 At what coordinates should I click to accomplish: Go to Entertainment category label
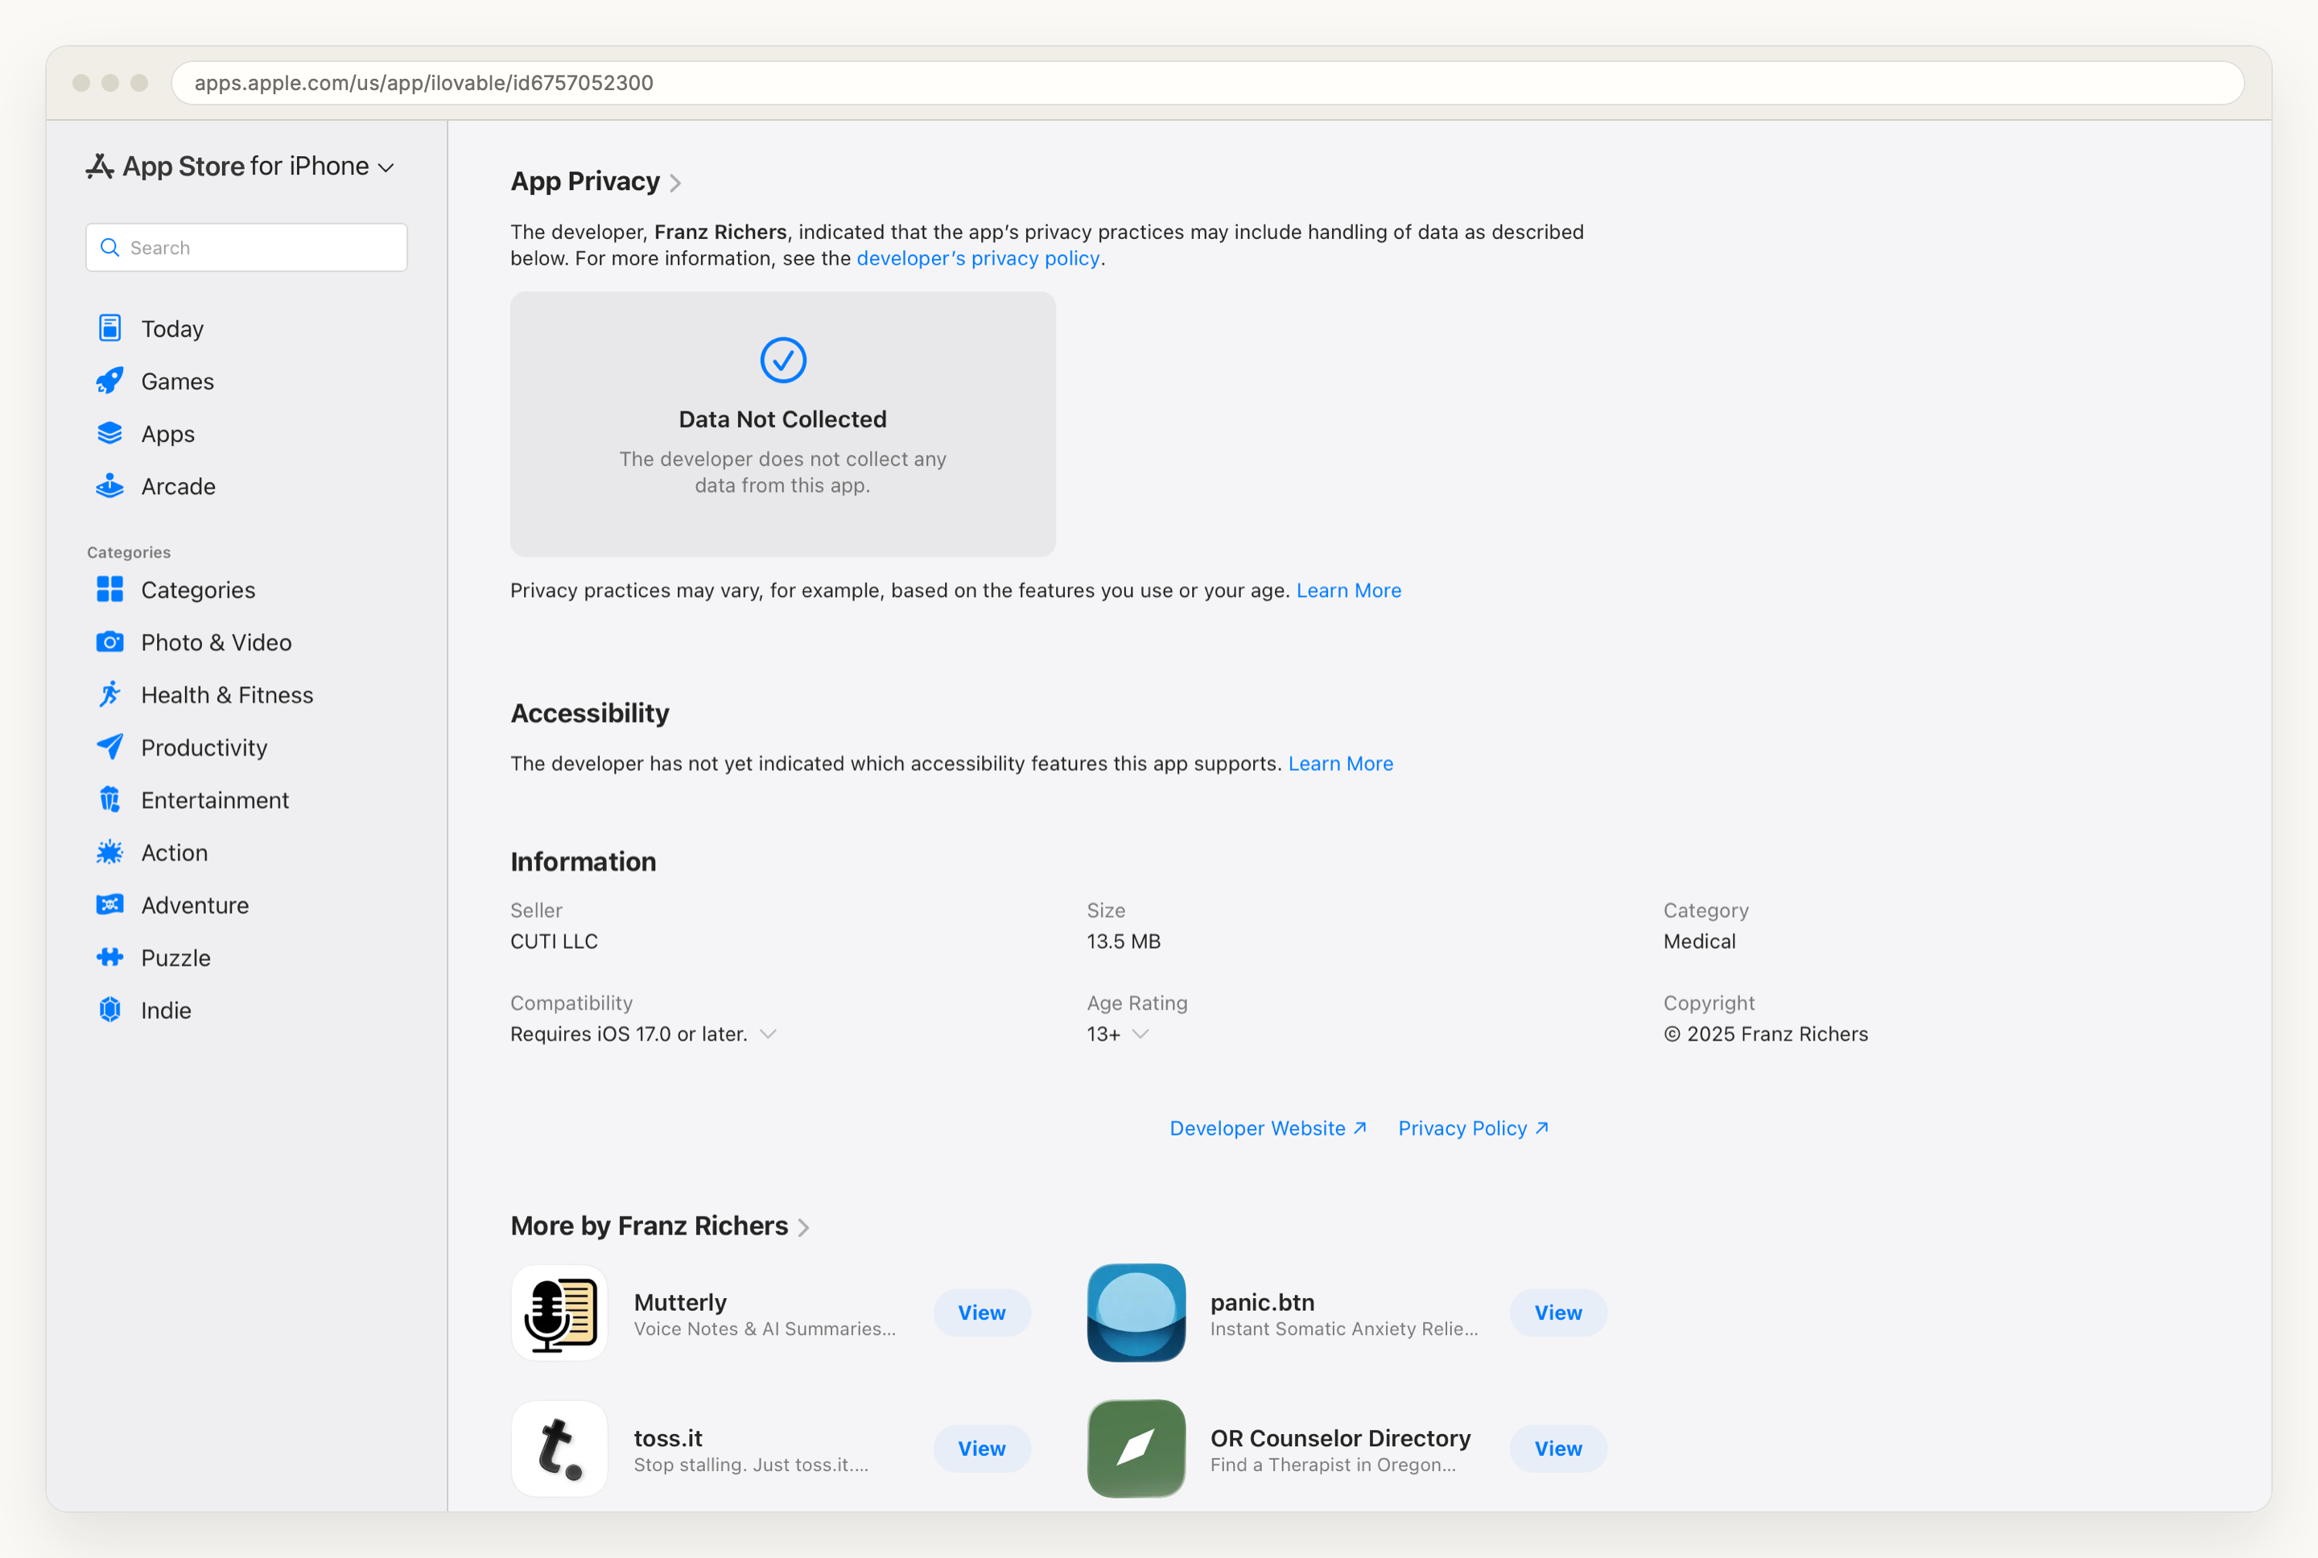click(215, 800)
